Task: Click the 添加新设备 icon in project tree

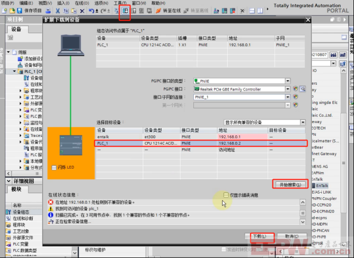Action: (x=20, y=59)
